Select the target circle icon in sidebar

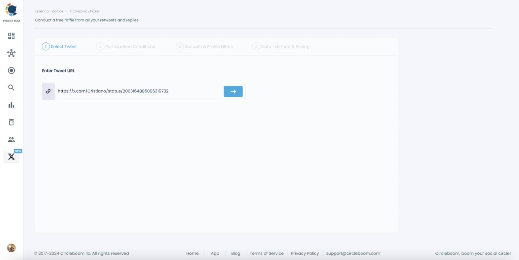pyautogui.click(x=11, y=70)
